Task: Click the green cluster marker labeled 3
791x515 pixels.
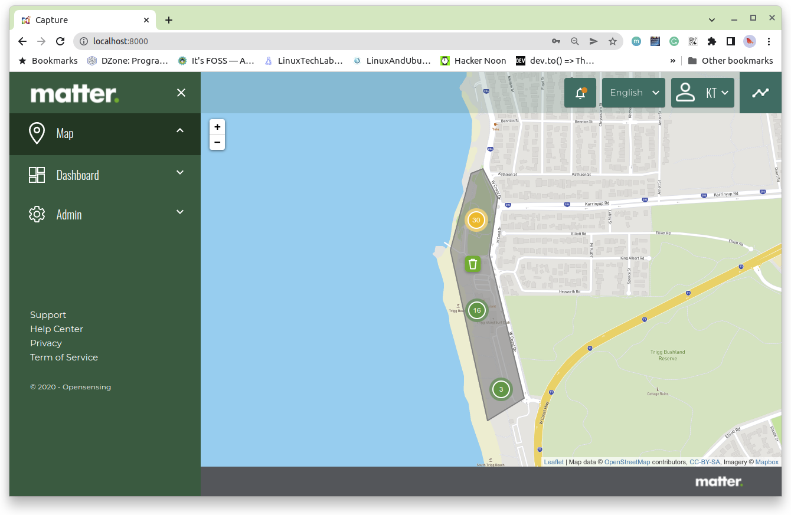Action: point(501,389)
